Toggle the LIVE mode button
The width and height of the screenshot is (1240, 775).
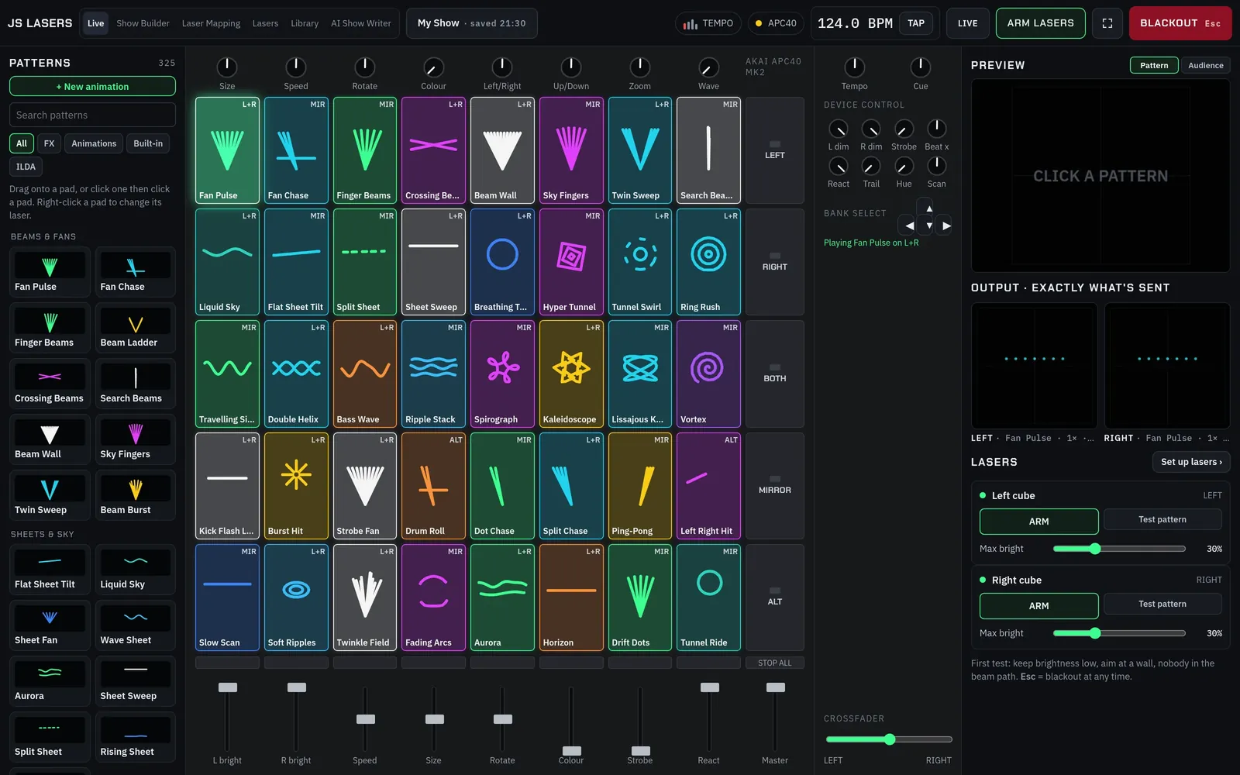pos(967,23)
